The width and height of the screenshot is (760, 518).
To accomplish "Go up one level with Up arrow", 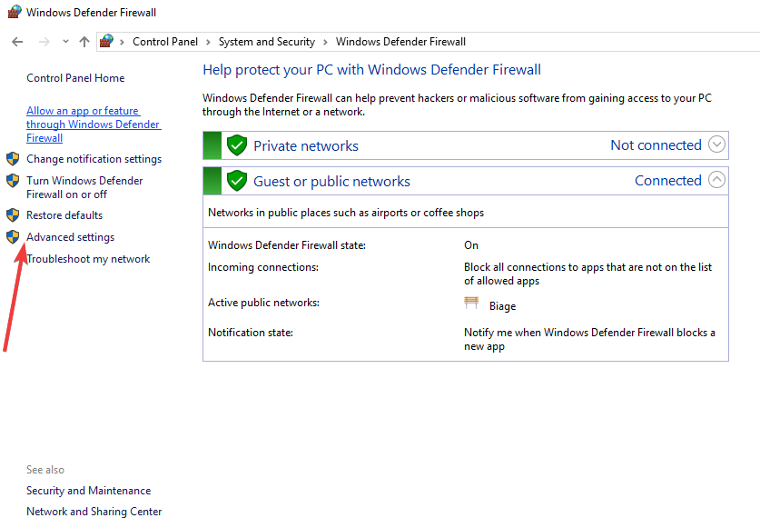I will pos(84,42).
